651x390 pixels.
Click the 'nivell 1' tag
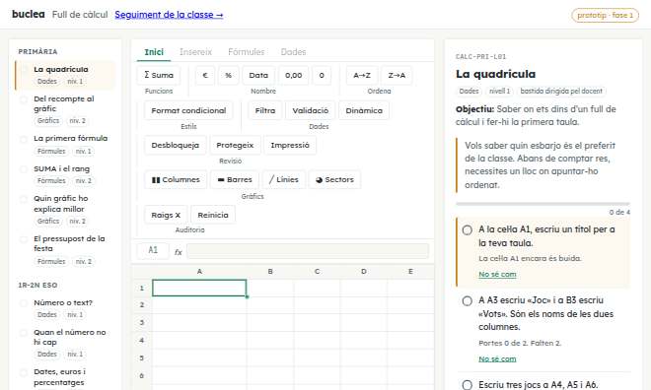pos(499,91)
